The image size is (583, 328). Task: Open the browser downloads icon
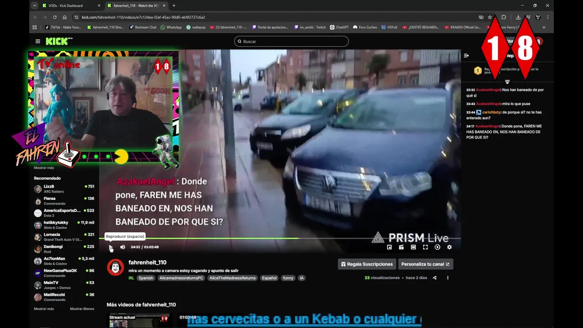click(x=518, y=17)
